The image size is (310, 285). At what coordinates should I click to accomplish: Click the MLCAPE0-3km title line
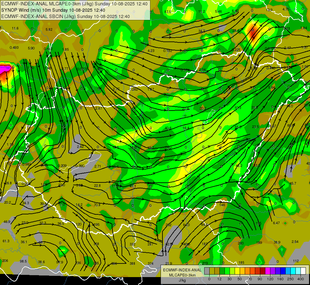(74, 4)
